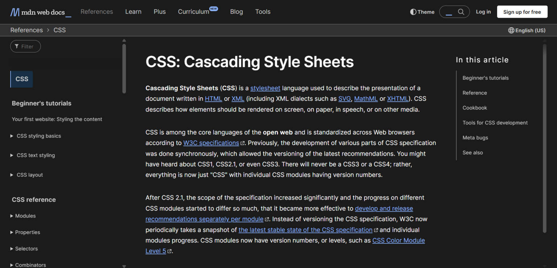Open the Blog menu item

pyautogui.click(x=236, y=12)
